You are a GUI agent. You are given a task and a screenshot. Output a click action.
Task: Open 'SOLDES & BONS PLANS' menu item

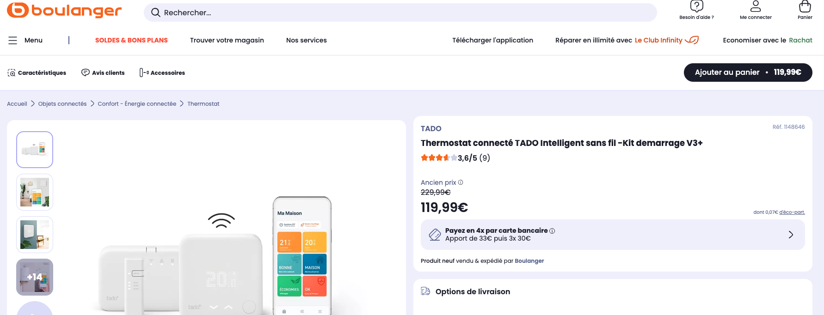[131, 40]
